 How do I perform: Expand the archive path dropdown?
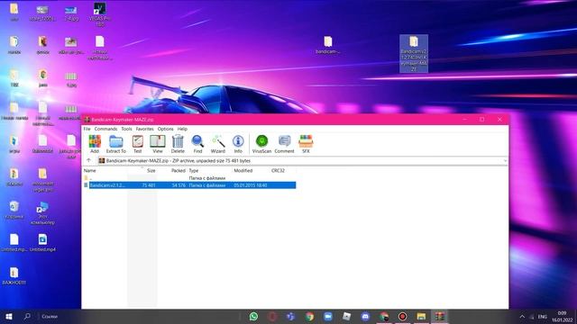coord(505,161)
